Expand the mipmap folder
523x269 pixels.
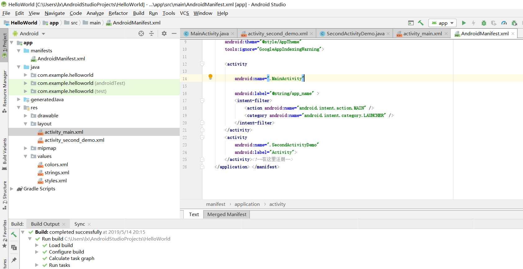tap(25, 148)
